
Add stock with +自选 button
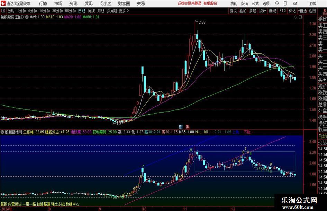pyautogui.click(x=302, y=11)
